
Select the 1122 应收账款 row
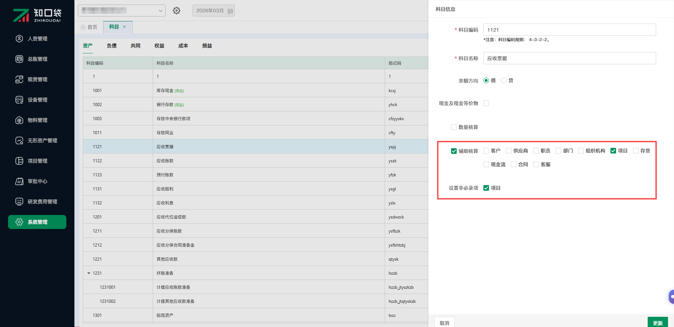click(256, 161)
